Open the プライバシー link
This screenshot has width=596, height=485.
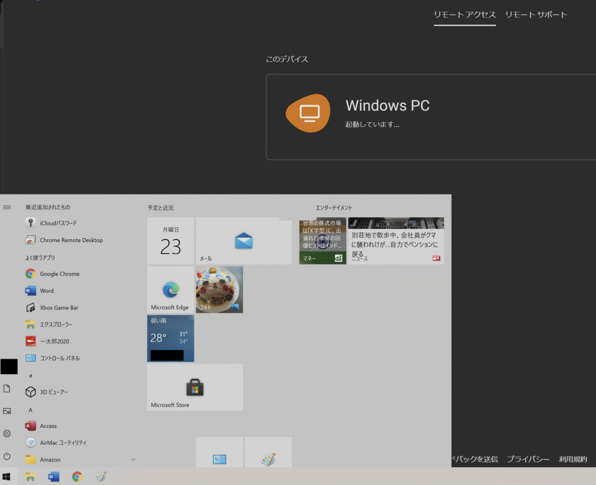tap(528, 459)
